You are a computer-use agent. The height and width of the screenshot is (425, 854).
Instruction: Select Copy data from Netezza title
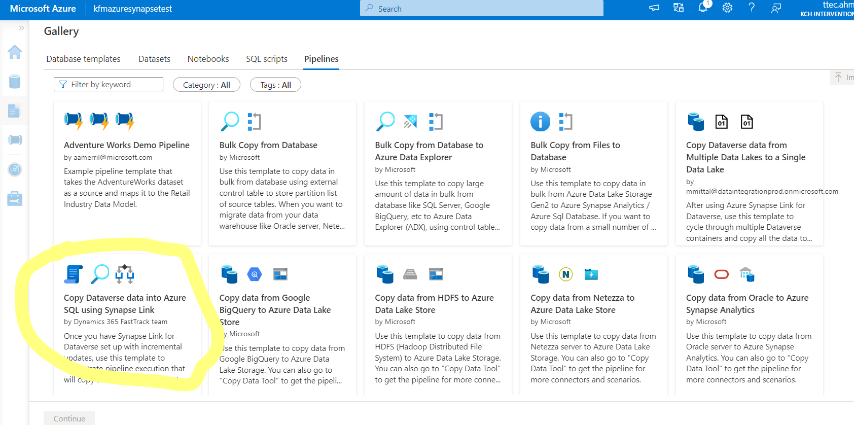coord(582,304)
